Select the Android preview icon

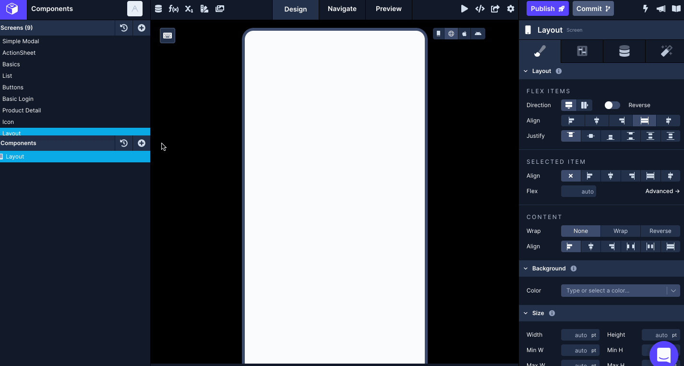pyautogui.click(x=478, y=34)
